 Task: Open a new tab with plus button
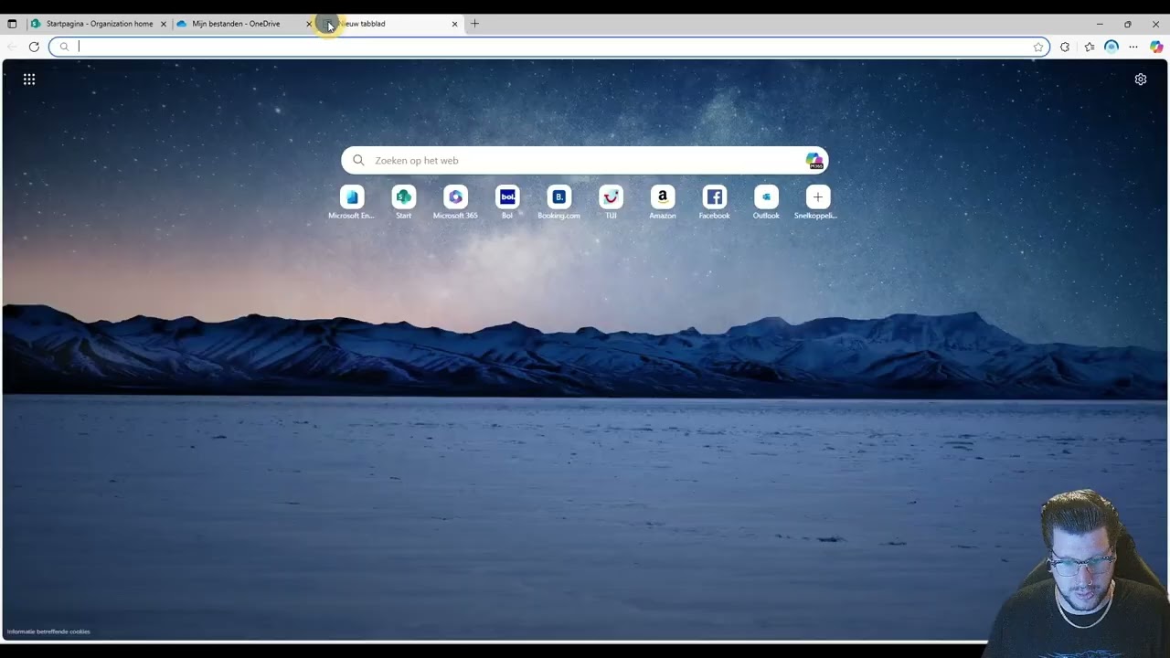(x=474, y=24)
